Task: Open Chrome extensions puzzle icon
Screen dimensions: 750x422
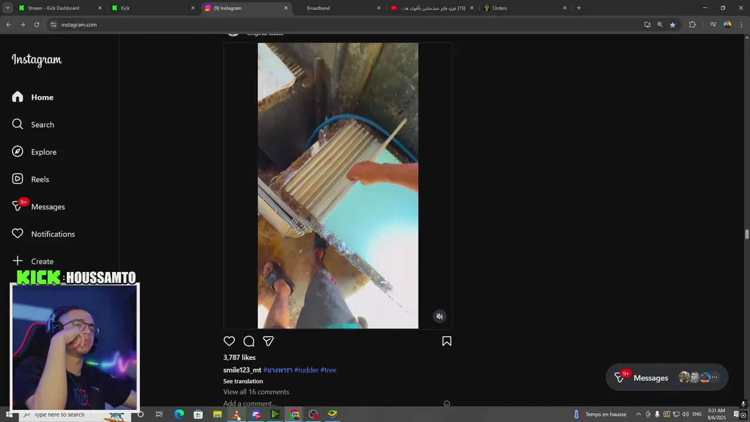Action: [x=692, y=25]
